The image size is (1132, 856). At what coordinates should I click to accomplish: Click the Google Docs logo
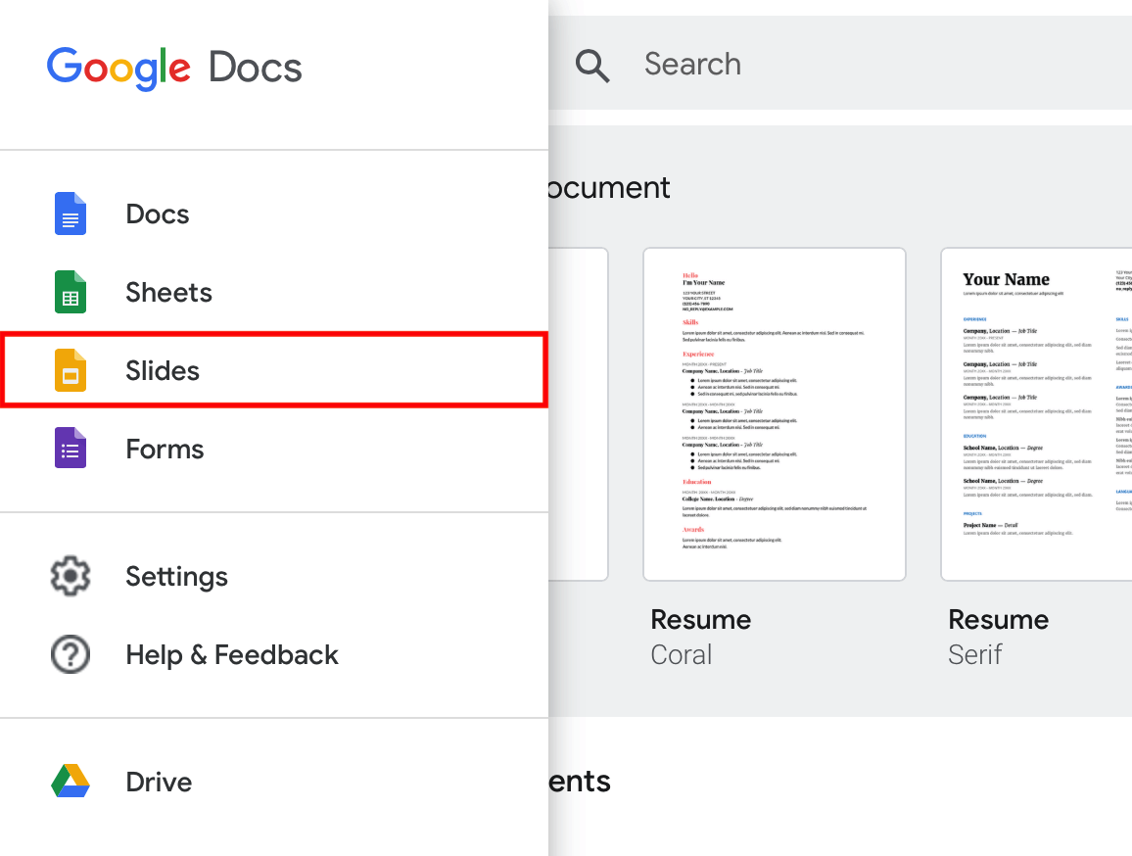point(174,68)
